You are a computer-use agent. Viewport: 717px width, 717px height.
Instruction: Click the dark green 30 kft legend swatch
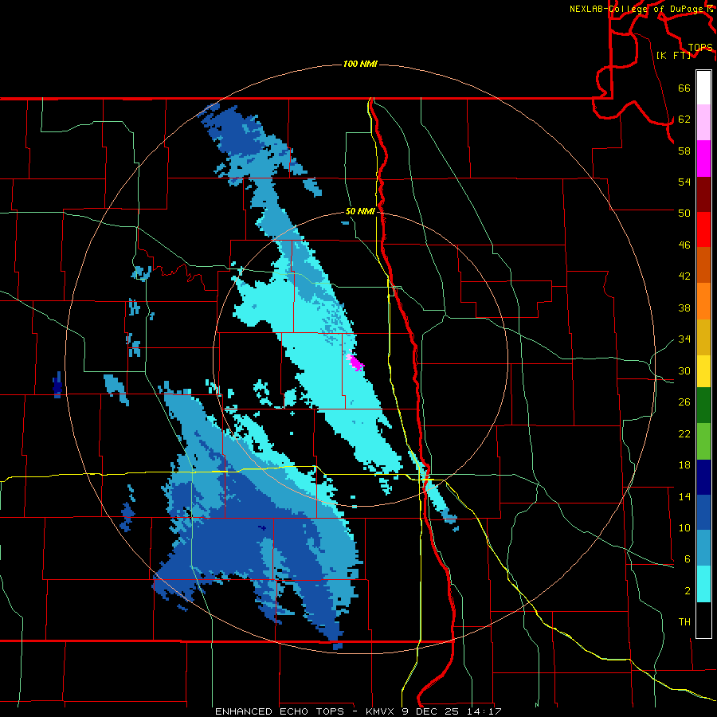pyautogui.click(x=703, y=406)
